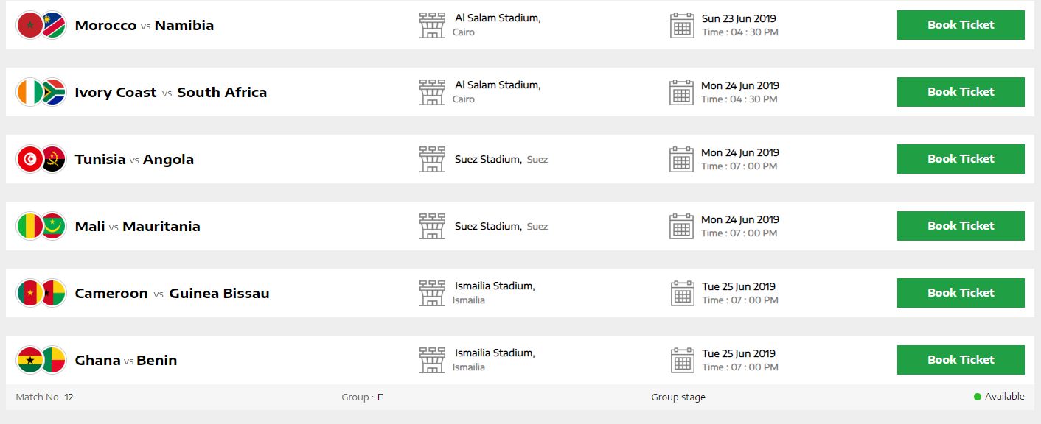Viewport: 1041px width, 424px height.
Task: Click the Match No. 12 details label
Action: (44, 397)
